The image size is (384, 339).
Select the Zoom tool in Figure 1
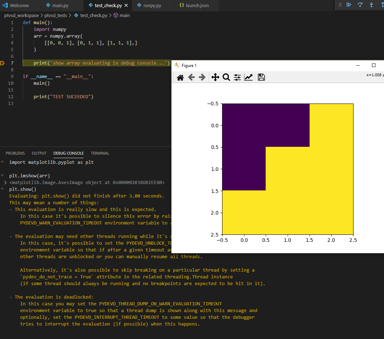(226, 77)
